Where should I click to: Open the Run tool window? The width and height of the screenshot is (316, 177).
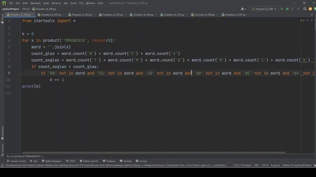pos(34,161)
